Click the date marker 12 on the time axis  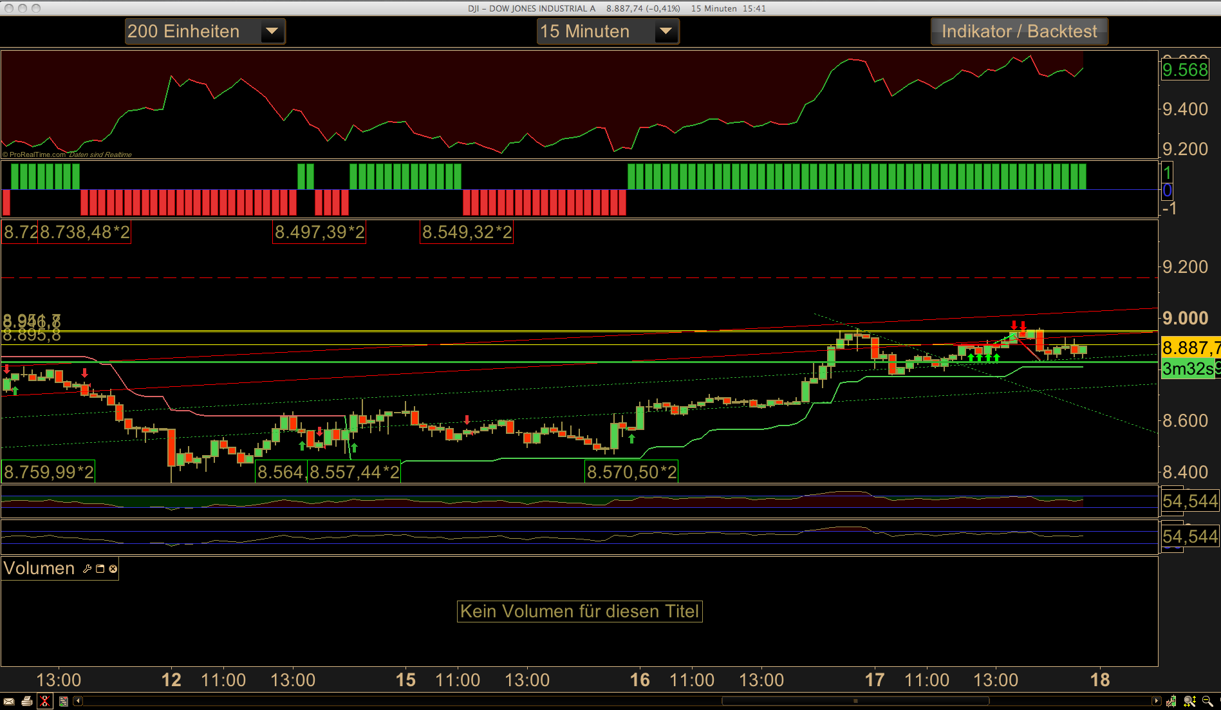[x=171, y=680]
